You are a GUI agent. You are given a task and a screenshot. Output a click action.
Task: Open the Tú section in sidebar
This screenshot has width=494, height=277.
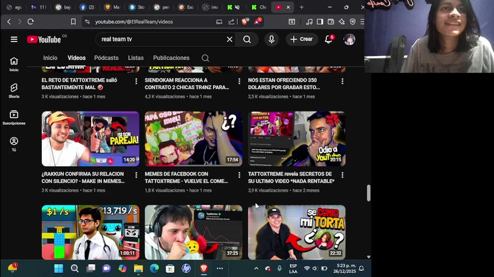coord(14,144)
